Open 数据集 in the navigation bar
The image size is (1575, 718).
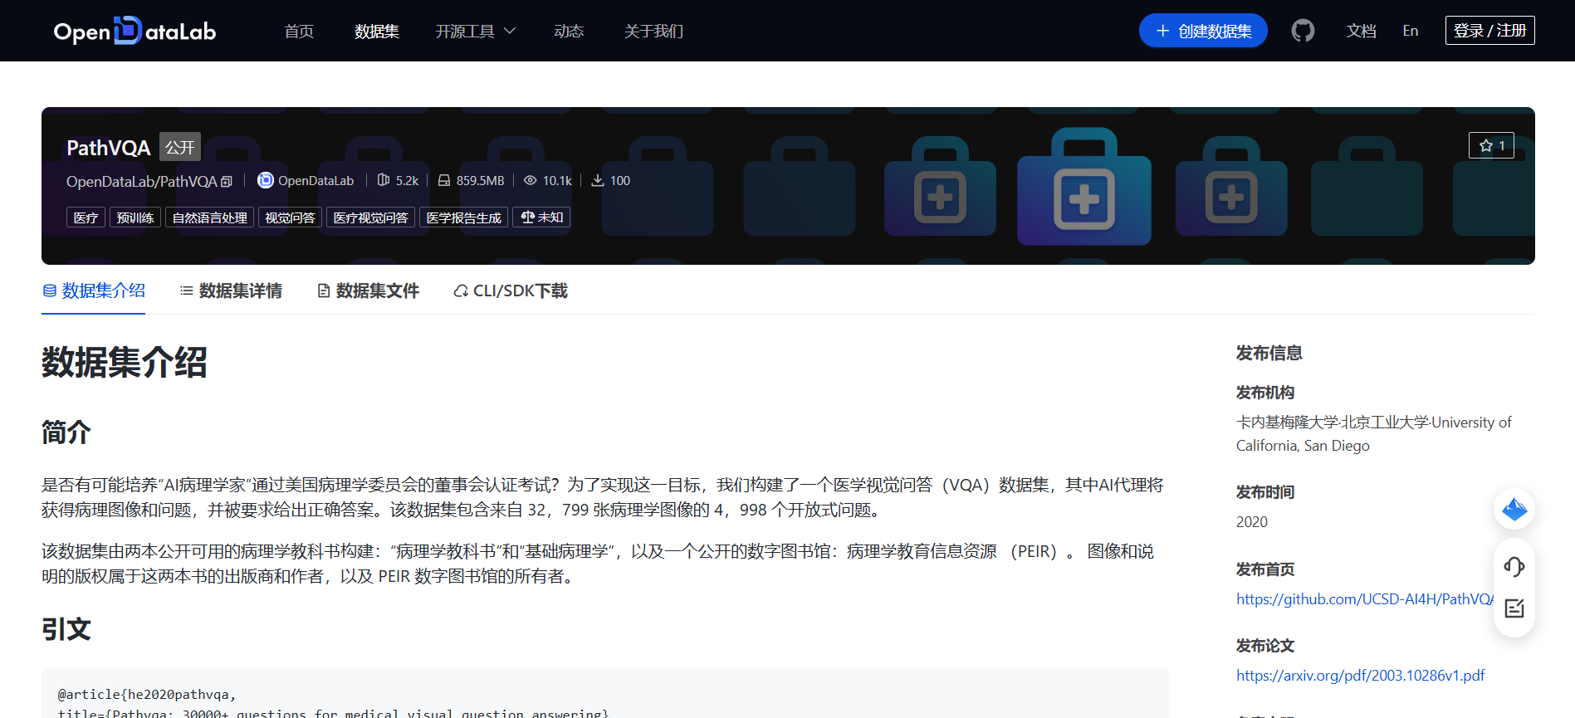(377, 31)
